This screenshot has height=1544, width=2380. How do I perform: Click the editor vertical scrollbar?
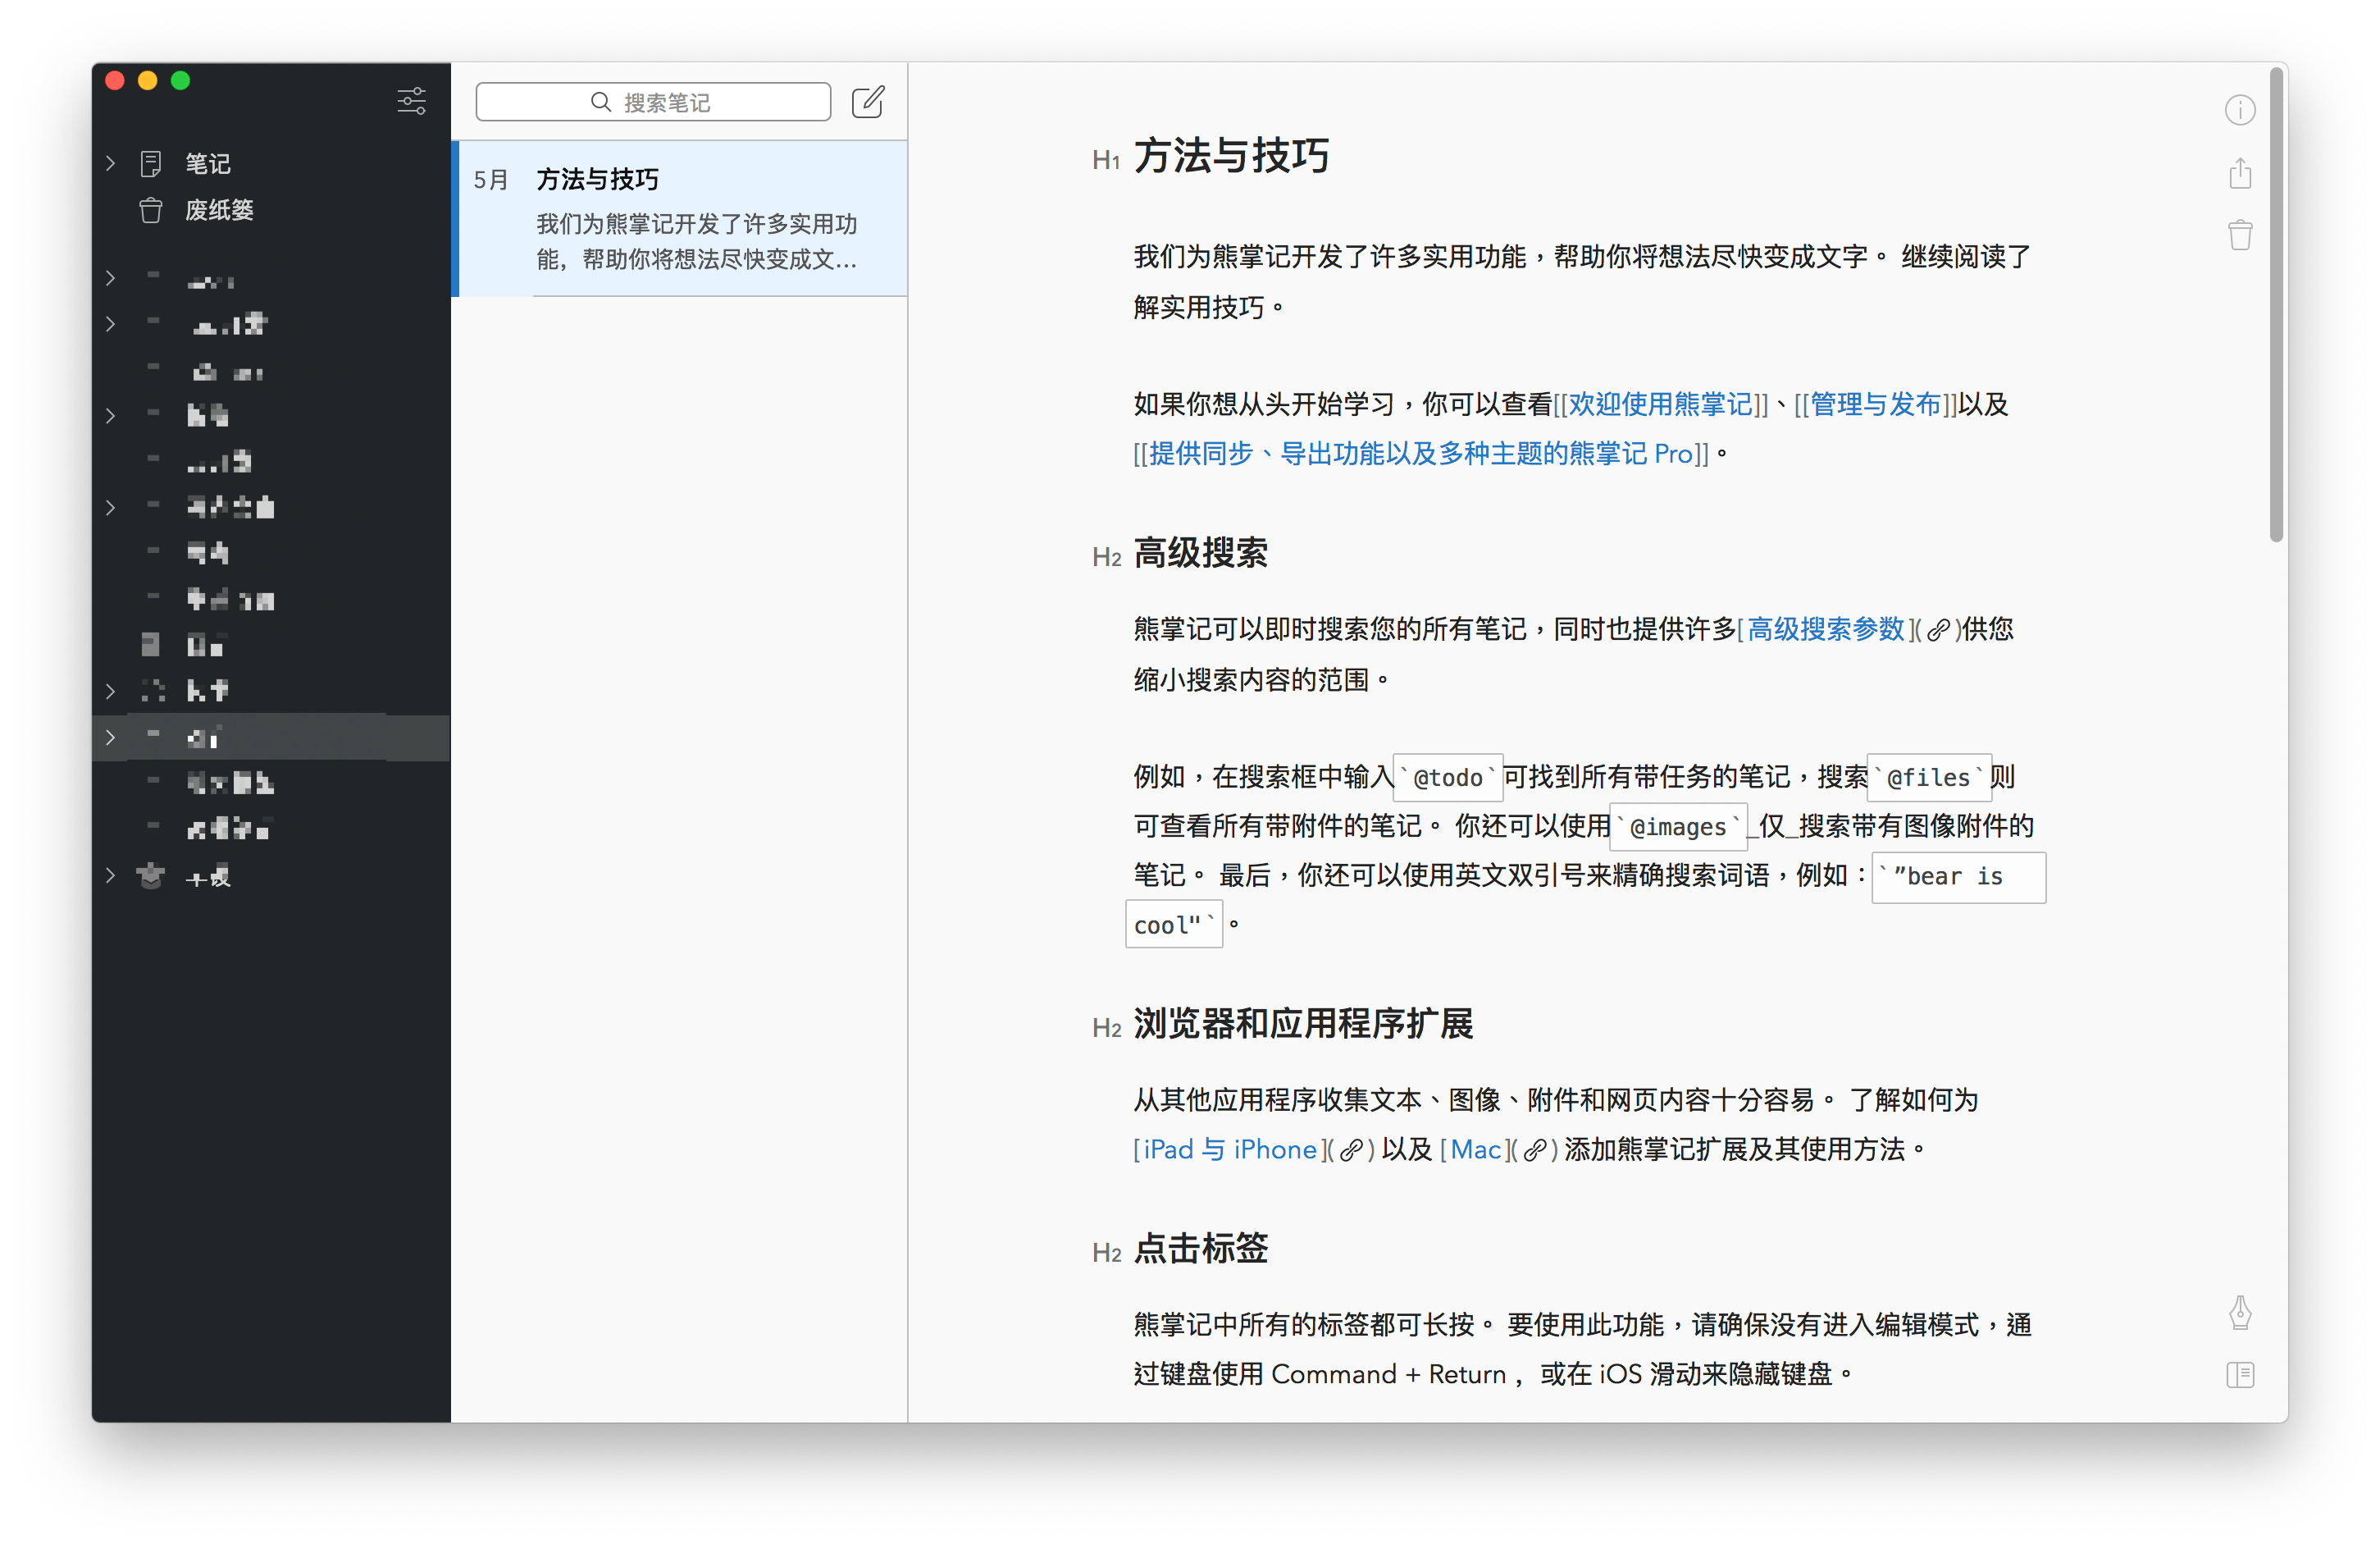coord(2277,305)
